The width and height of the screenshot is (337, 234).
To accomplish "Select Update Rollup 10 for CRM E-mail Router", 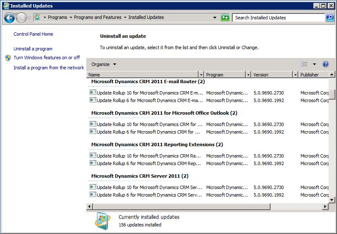I will pyautogui.click(x=209, y=93).
